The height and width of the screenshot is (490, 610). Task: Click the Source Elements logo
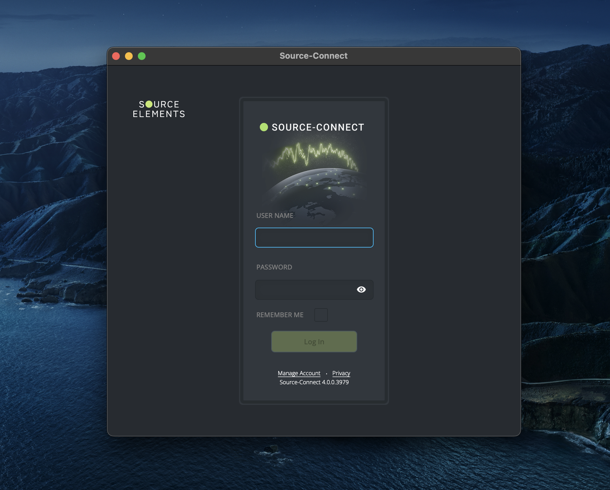click(159, 109)
